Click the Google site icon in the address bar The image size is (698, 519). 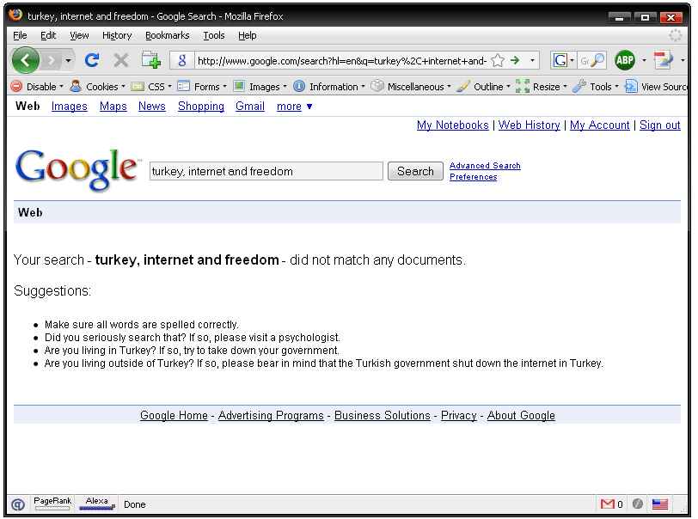coord(181,60)
